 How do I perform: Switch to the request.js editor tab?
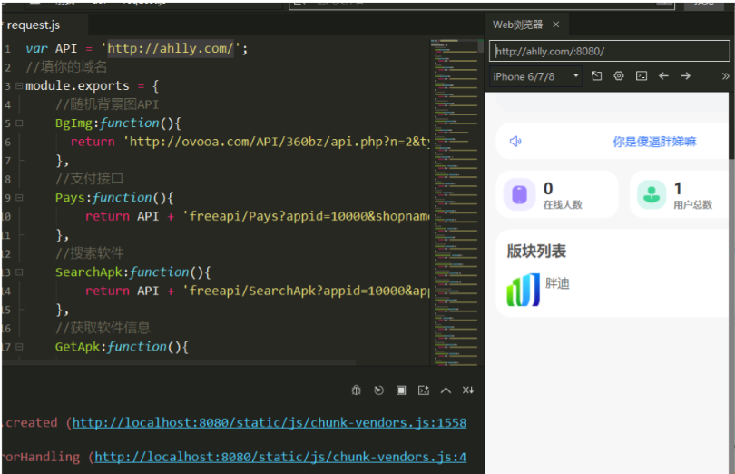pyautogui.click(x=33, y=25)
